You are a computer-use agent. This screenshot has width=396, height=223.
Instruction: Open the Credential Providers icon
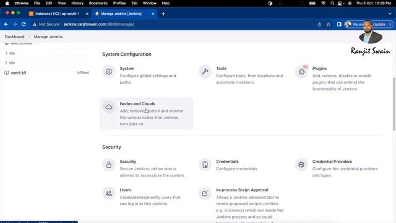[x=301, y=165]
